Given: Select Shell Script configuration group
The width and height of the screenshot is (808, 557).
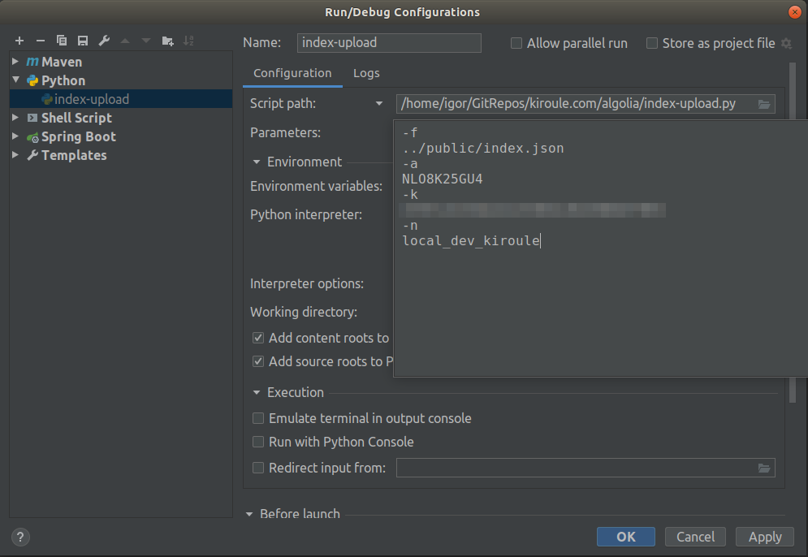Looking at the screenshot, I should coord(76,118).
